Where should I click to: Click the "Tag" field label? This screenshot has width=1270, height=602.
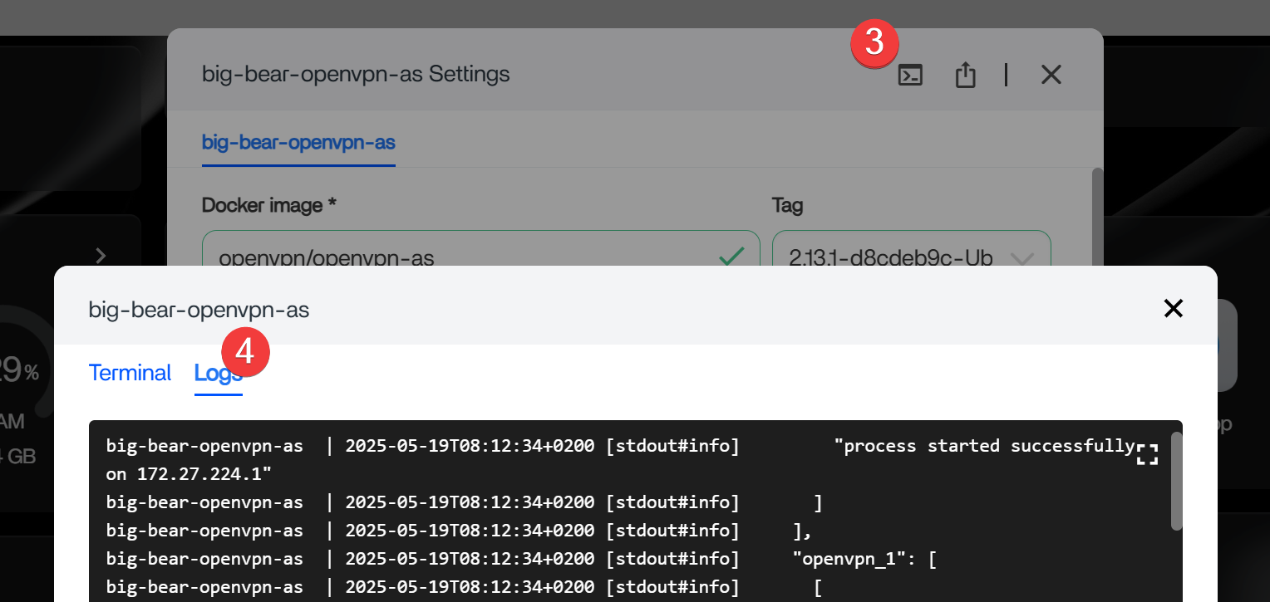(787, 205)
